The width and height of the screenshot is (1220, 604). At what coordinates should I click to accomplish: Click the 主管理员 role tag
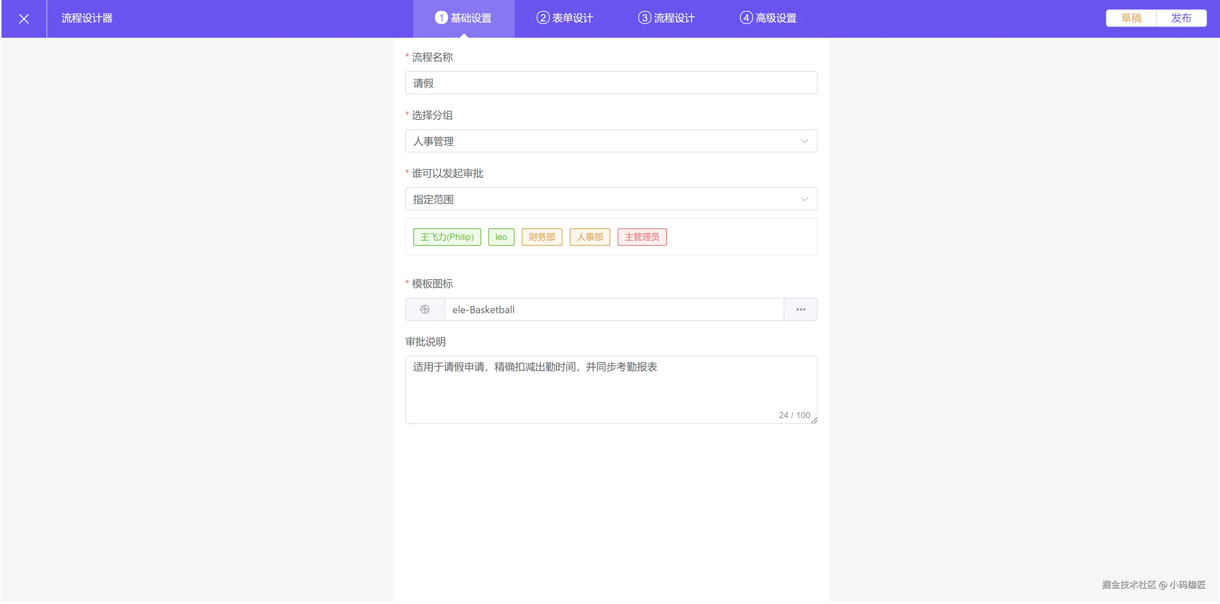coord(642,237)
